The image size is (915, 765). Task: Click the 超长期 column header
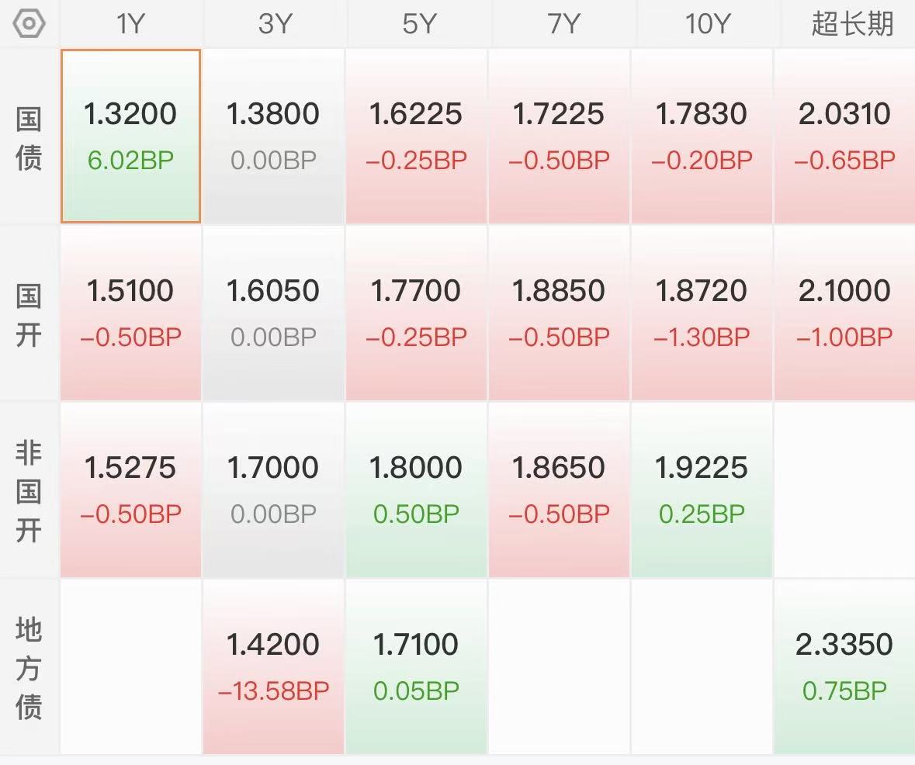(852, 24)
